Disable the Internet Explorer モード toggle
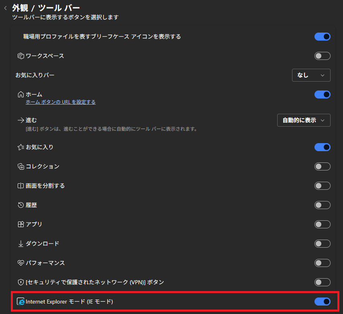 [323, 302]
